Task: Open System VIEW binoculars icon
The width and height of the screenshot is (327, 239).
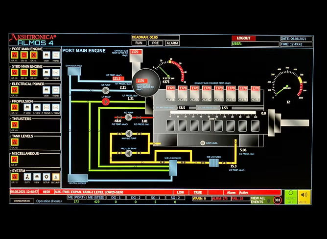Action: point(37,177)
